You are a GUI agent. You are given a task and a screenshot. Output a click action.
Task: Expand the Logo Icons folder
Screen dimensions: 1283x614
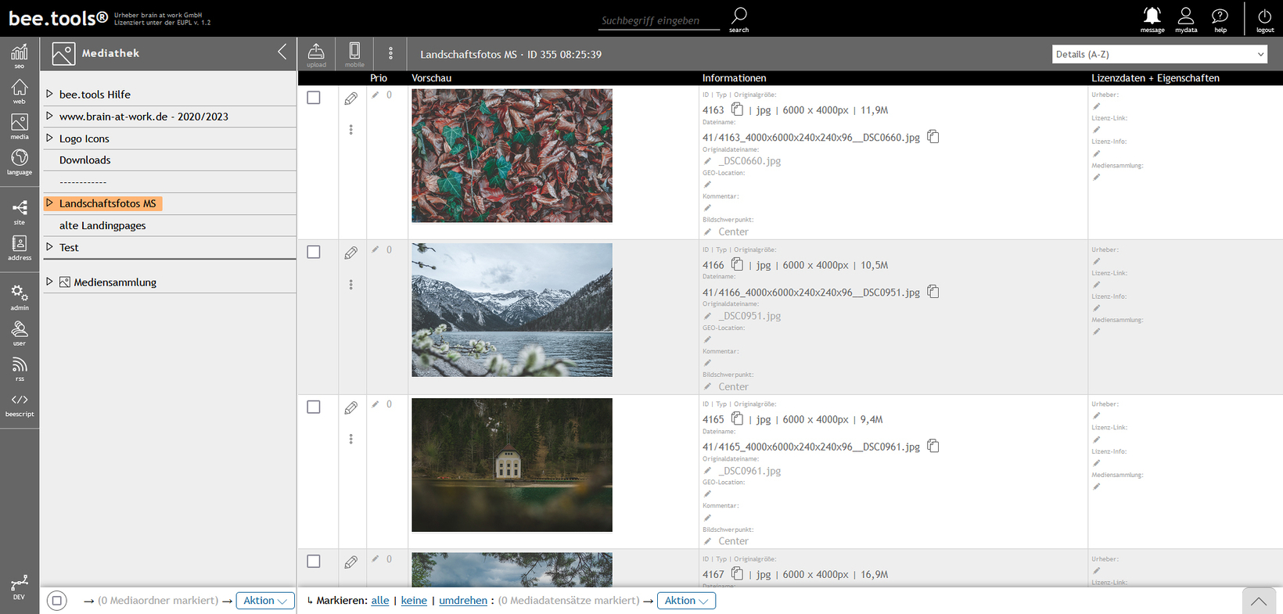49,138
